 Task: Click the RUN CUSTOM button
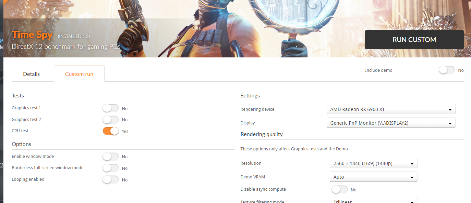pyautogui.click(x=414, y=40)
